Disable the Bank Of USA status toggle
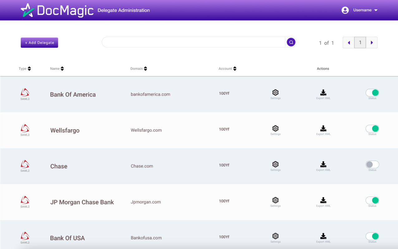 coord(372,236)
